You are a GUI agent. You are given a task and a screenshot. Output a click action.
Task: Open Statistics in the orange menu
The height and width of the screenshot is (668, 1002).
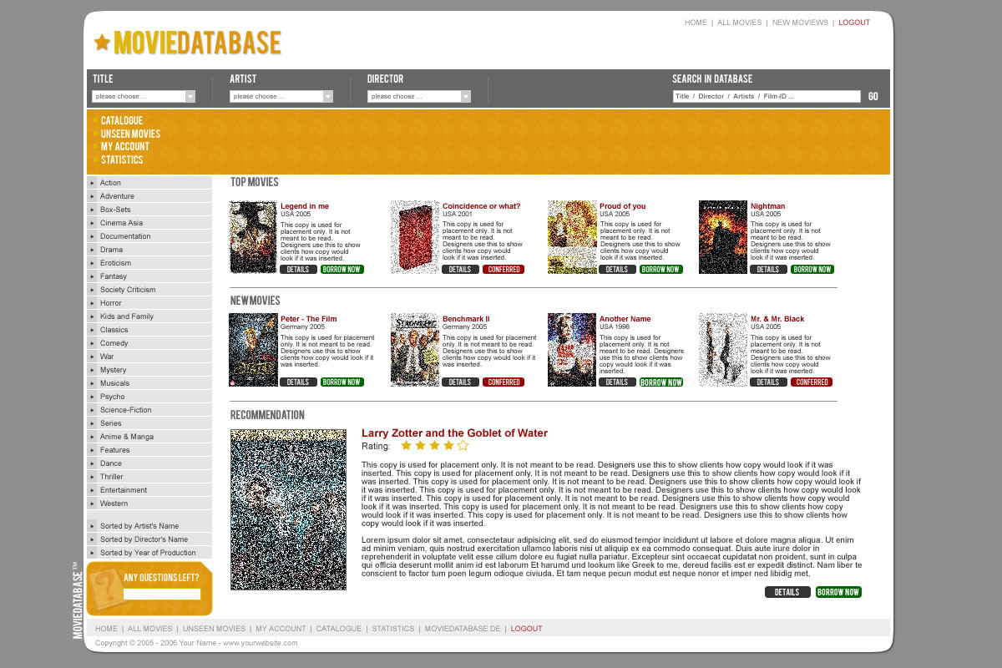click(x=122, y=159)
